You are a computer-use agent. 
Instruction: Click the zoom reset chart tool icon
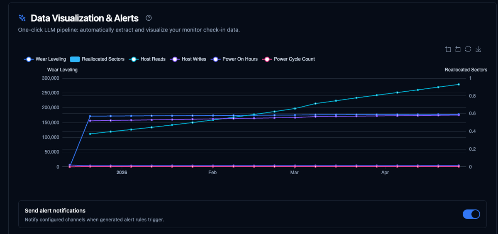coord(458,49)
